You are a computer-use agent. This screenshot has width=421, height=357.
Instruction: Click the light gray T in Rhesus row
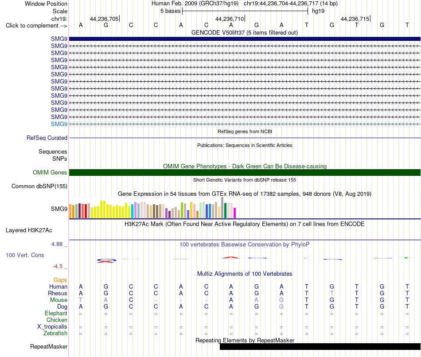click(332, 293)
